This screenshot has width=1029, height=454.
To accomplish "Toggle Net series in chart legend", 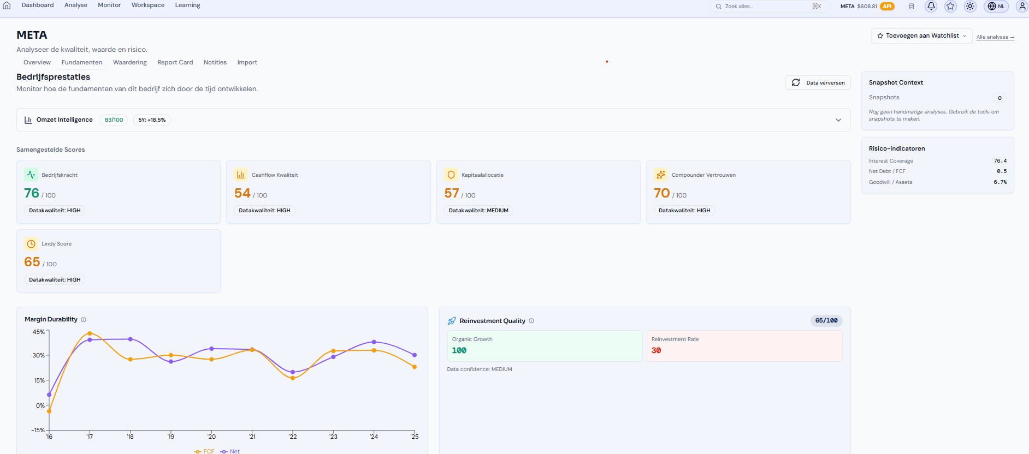I will click(x=230, y=451).
